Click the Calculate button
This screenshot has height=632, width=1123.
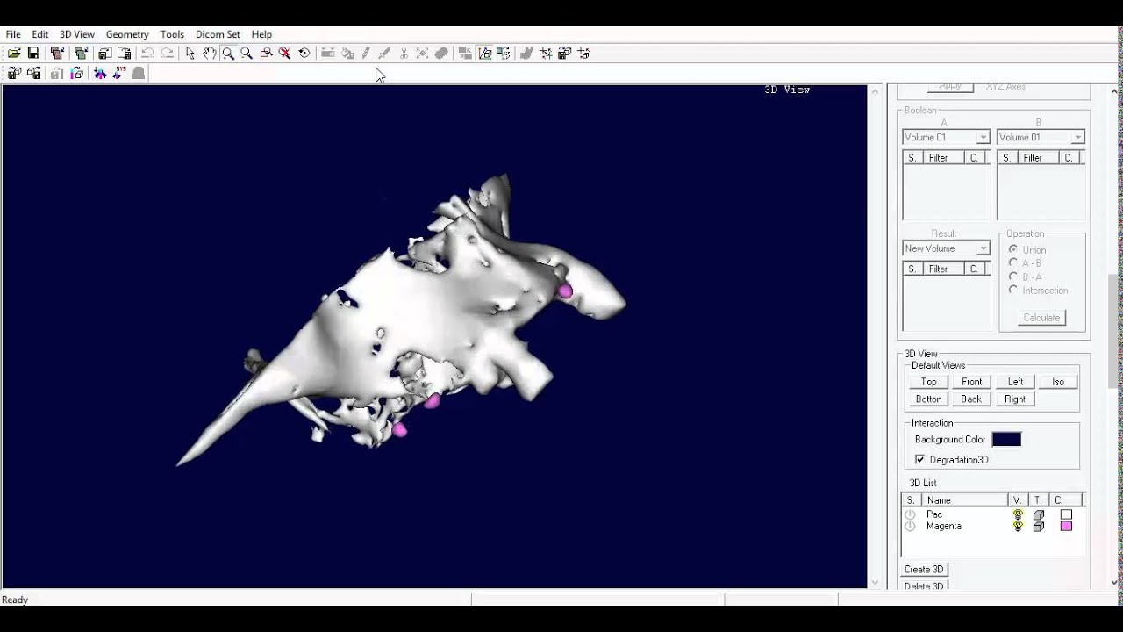1041,318
